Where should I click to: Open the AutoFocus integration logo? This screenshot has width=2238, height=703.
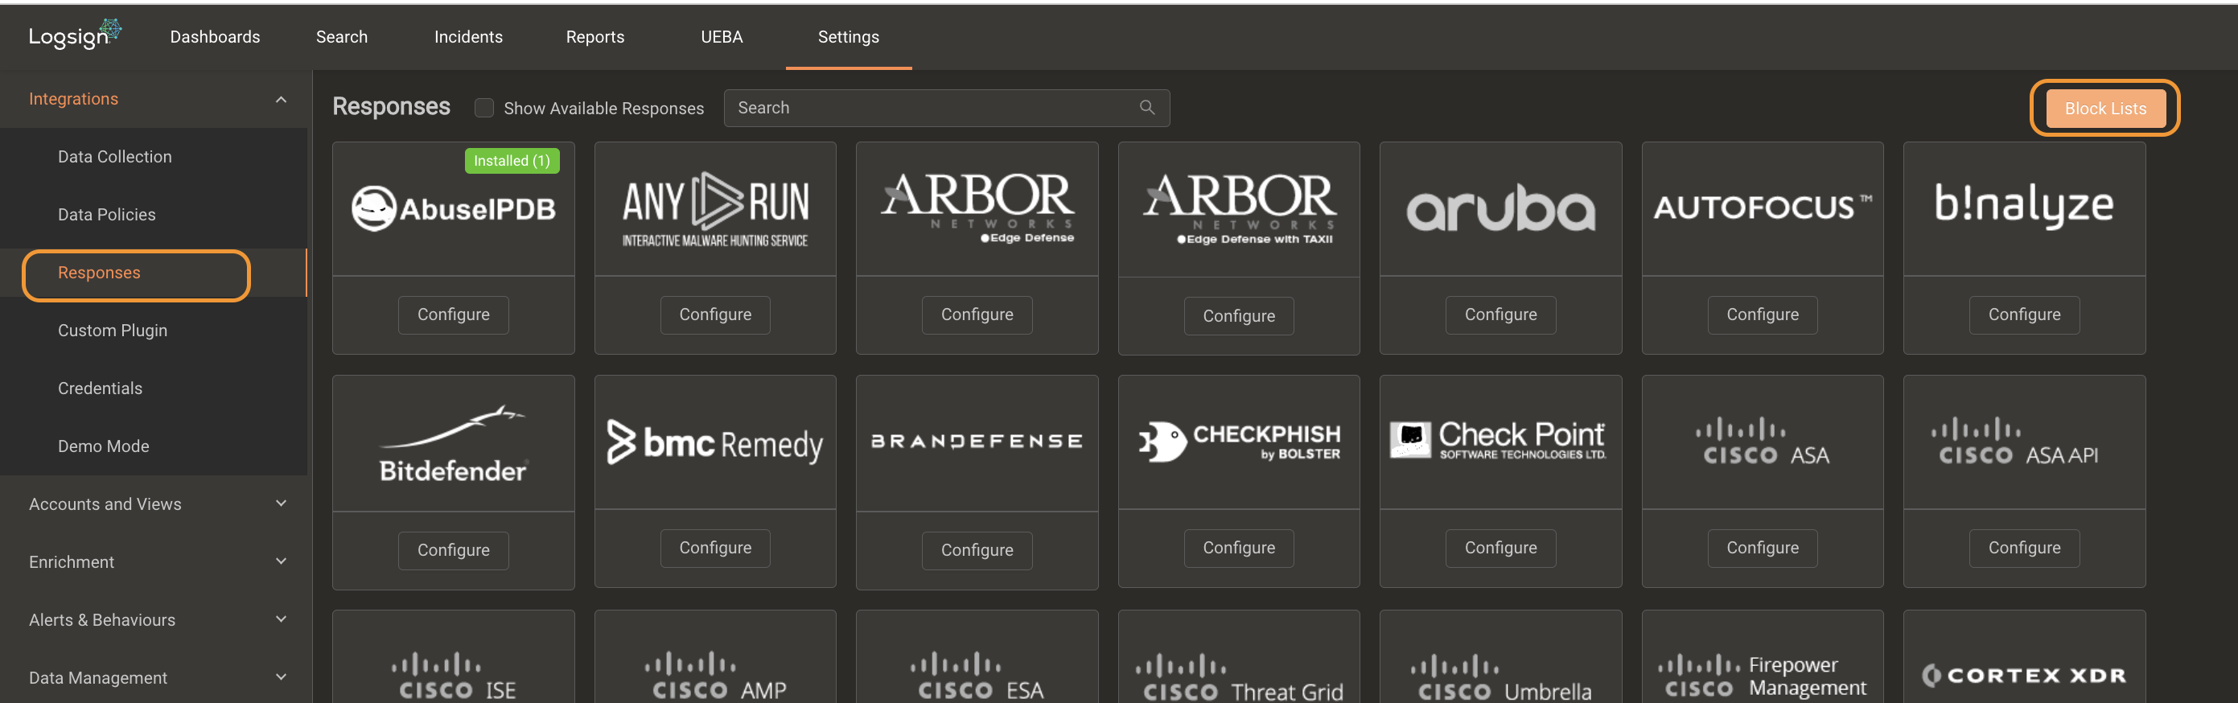point(1762,207)
